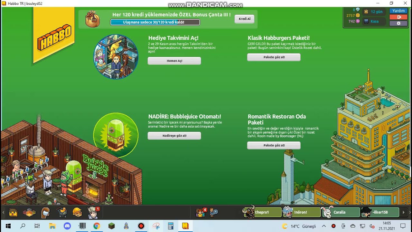Open the rocket app taskbar icon

(x=126, y=226)
